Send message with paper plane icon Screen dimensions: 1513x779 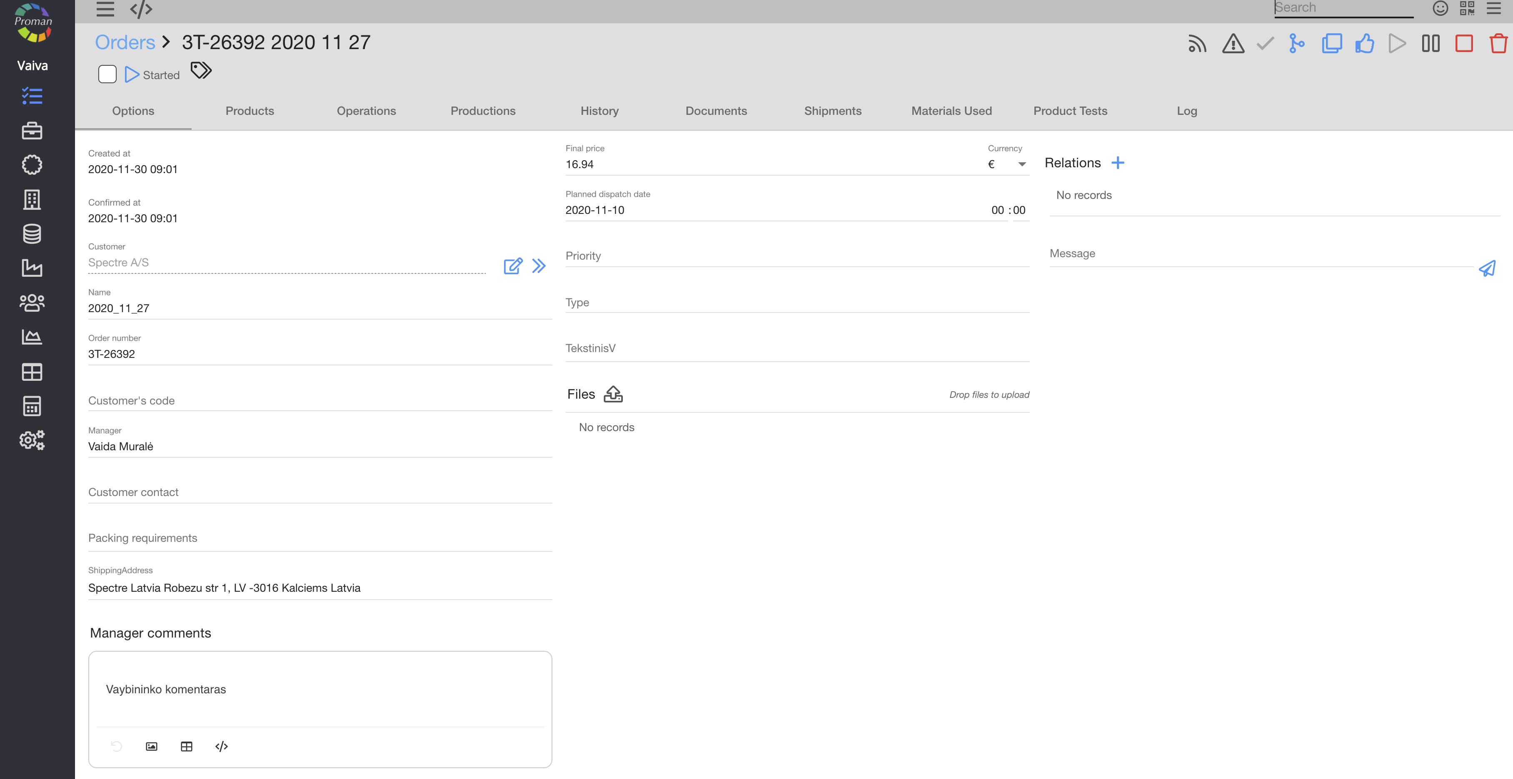point(1487,269)
